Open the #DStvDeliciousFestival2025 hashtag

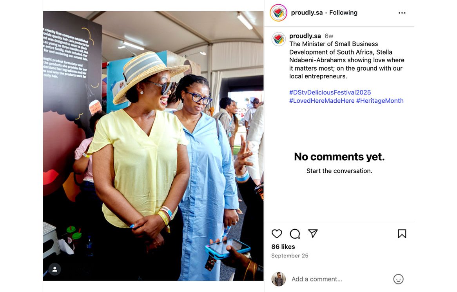(330, 92)
